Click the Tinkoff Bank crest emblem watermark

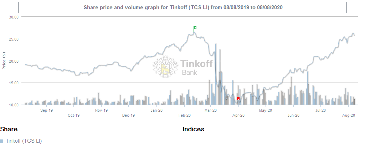click(165, 67)
